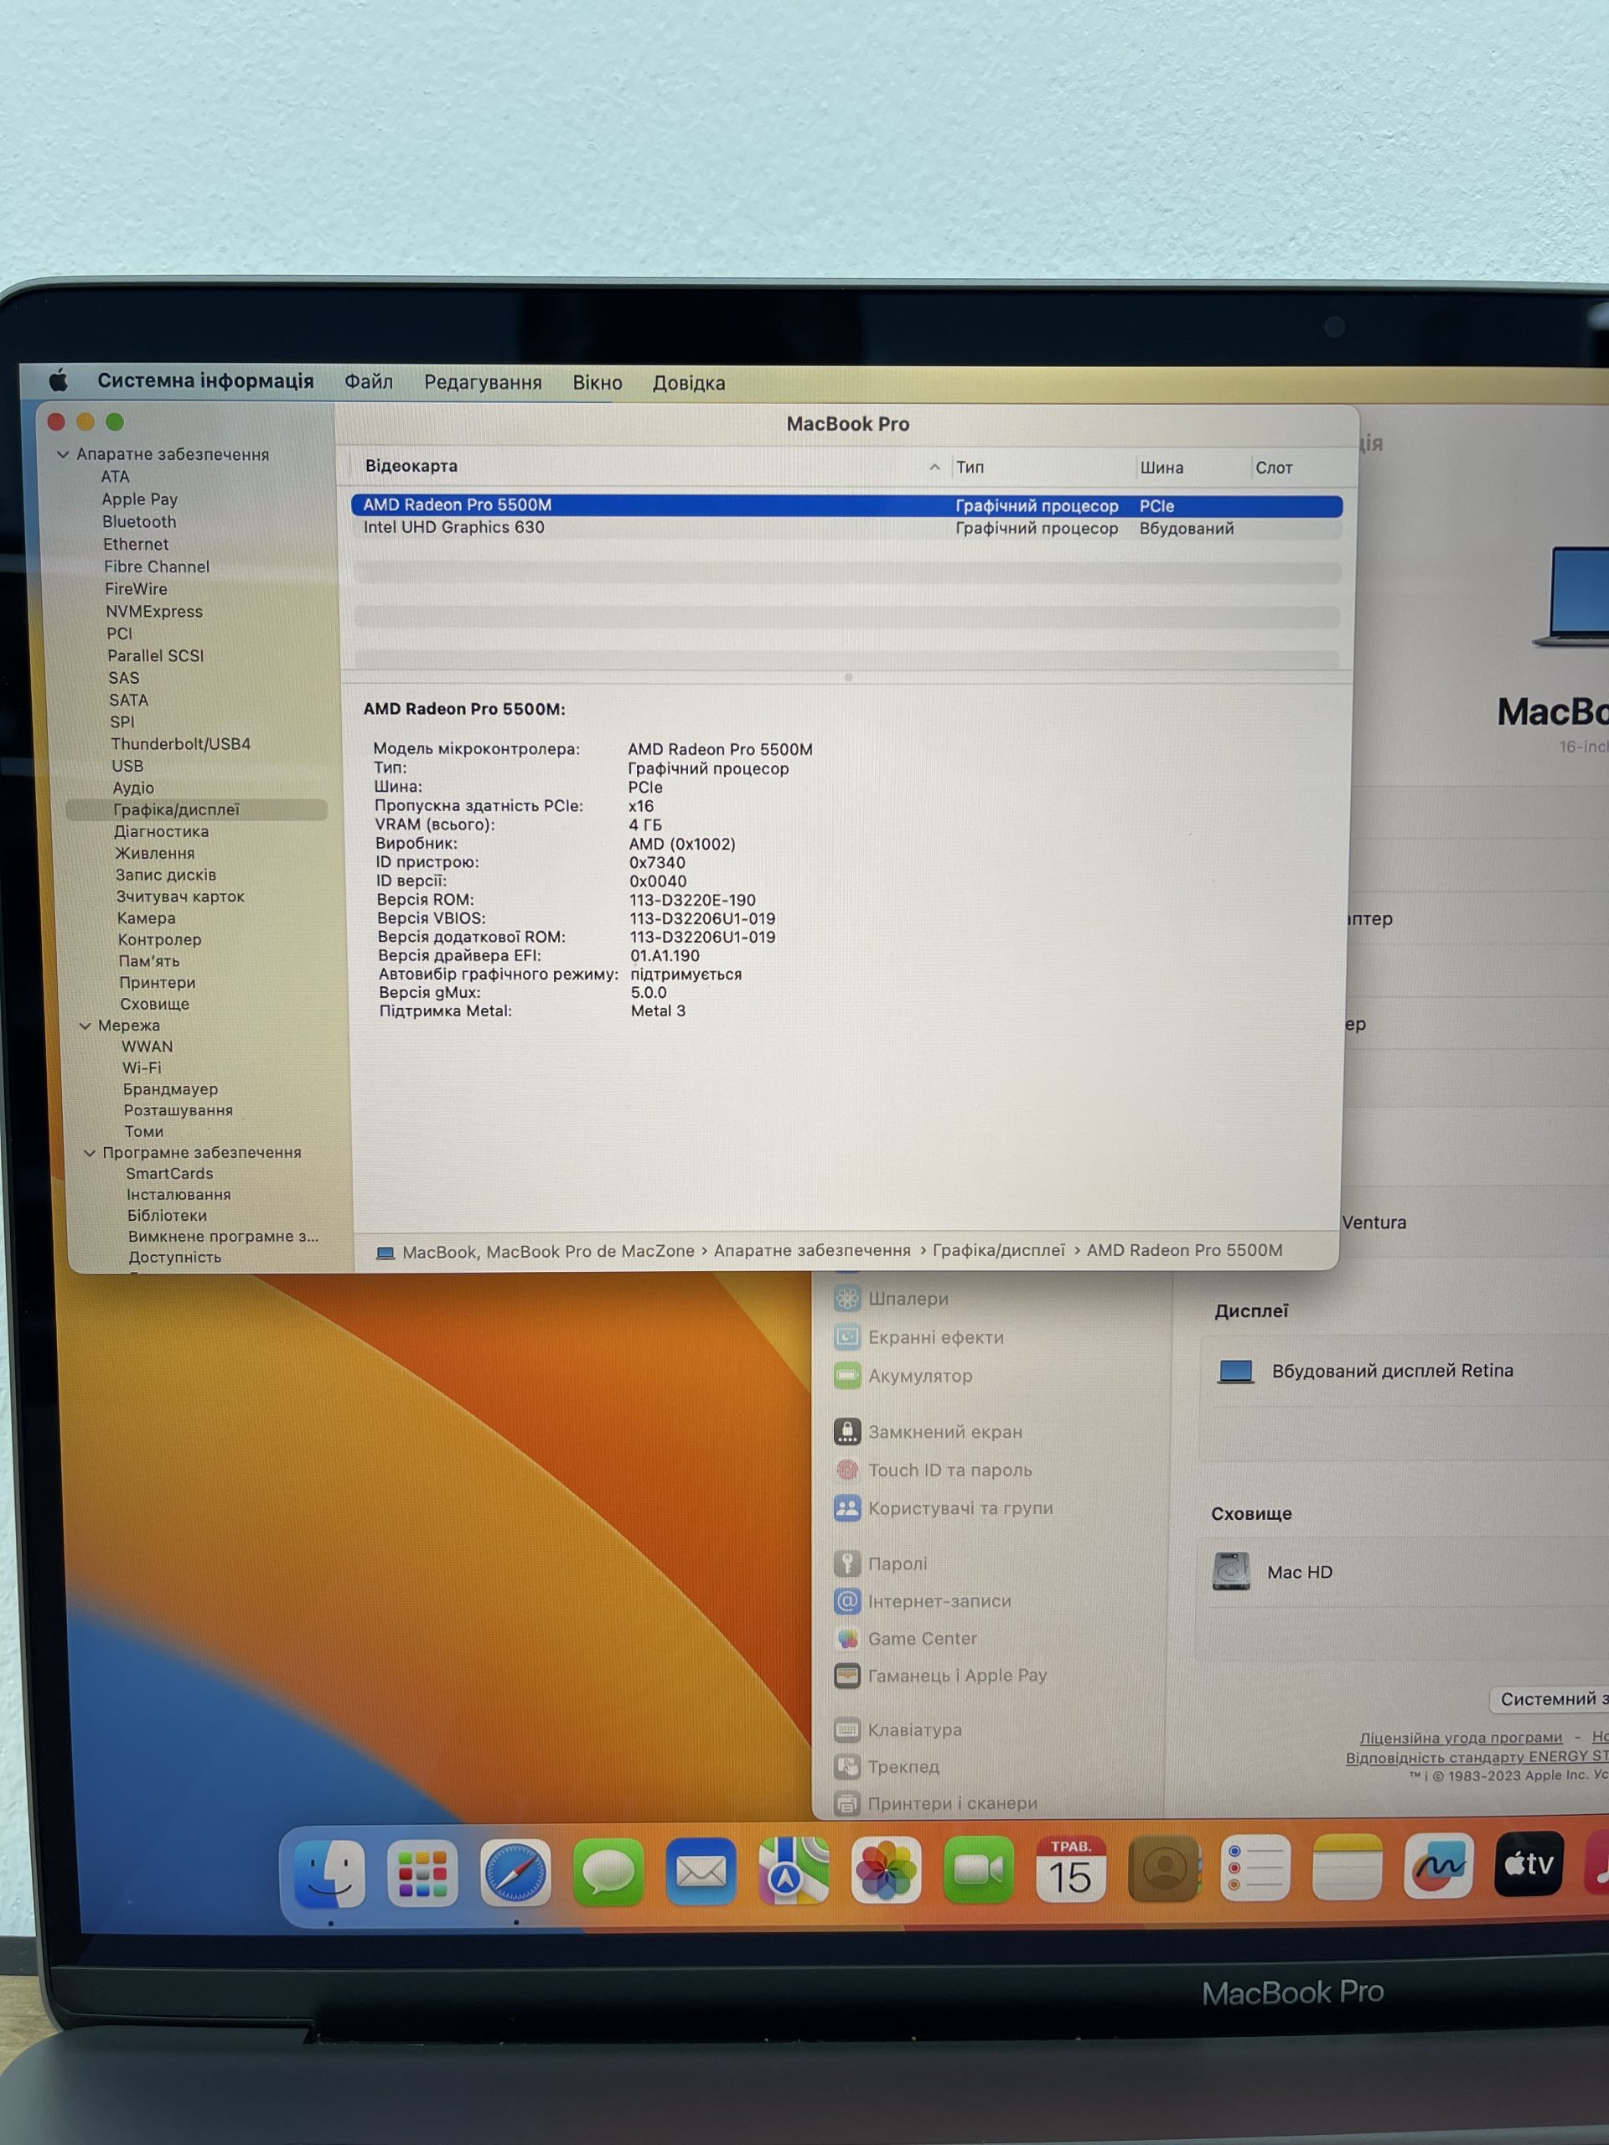Open Notes app in Dock

1346,1866
